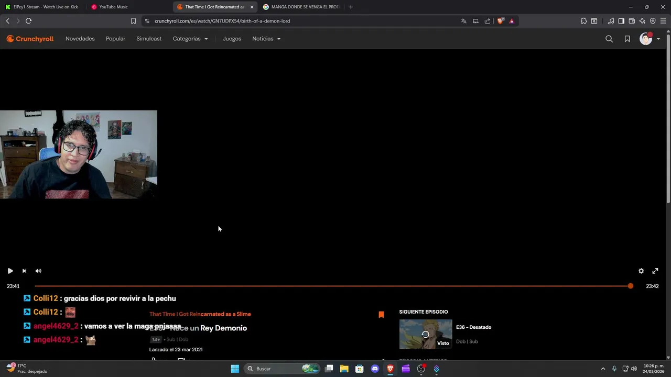
Task: Open the Juegos menu item
Action: (232, 39)
